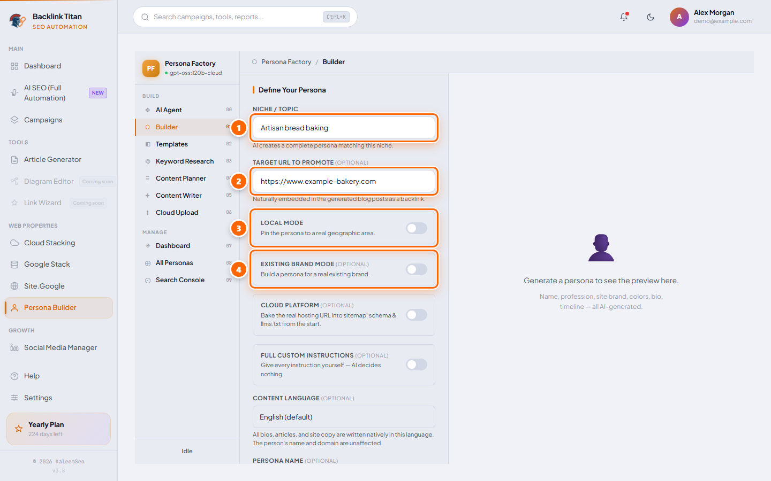View All Personas

tap(187, 263)
